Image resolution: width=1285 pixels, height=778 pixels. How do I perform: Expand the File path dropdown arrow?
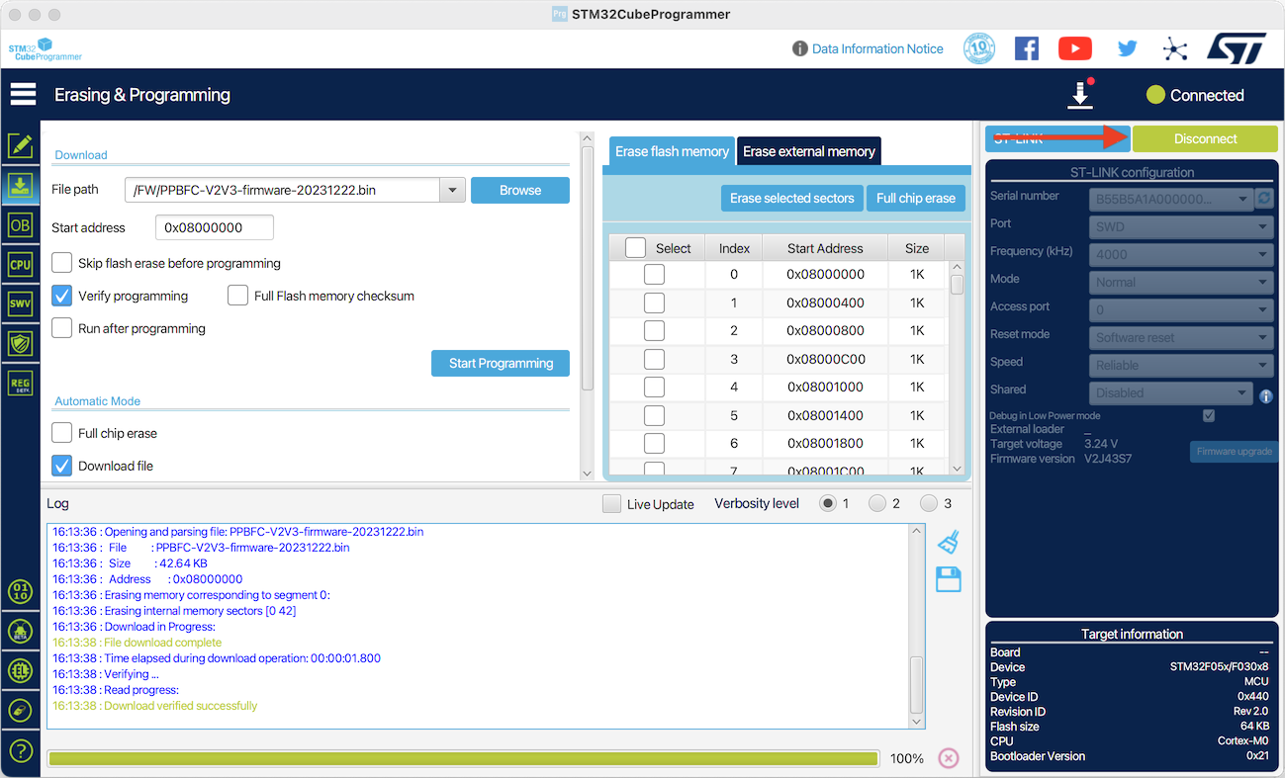coord(452,190)
